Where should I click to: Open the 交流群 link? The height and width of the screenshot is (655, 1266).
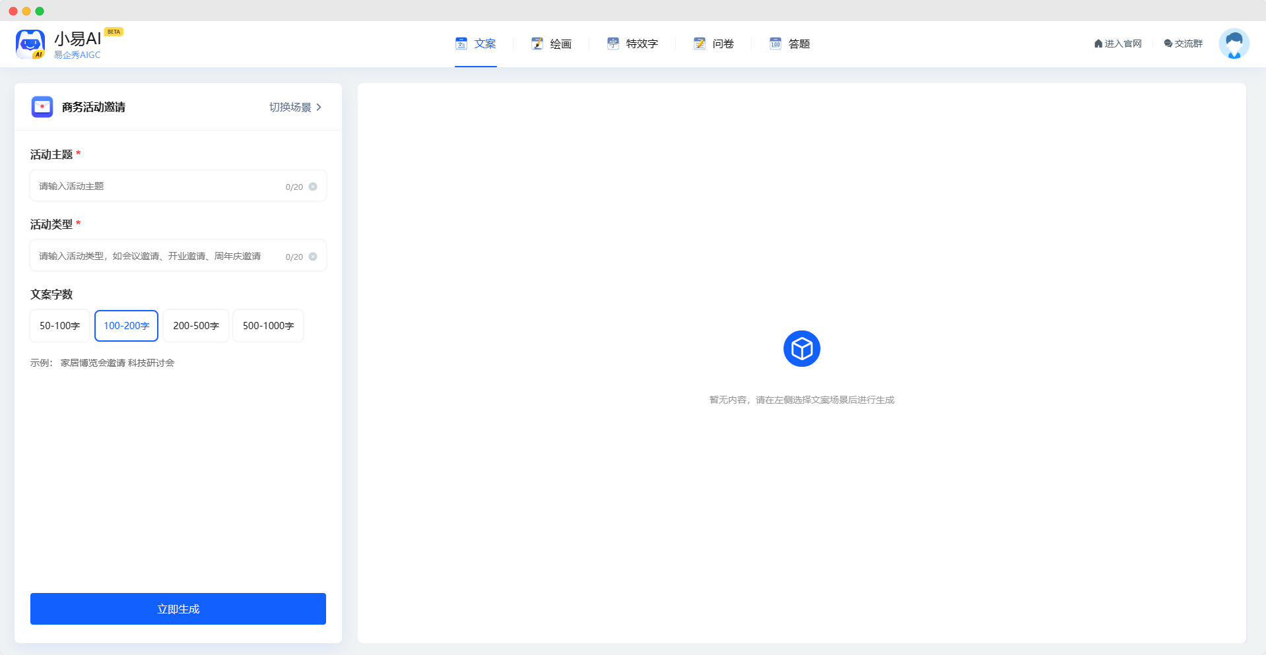coord(1183,44)
